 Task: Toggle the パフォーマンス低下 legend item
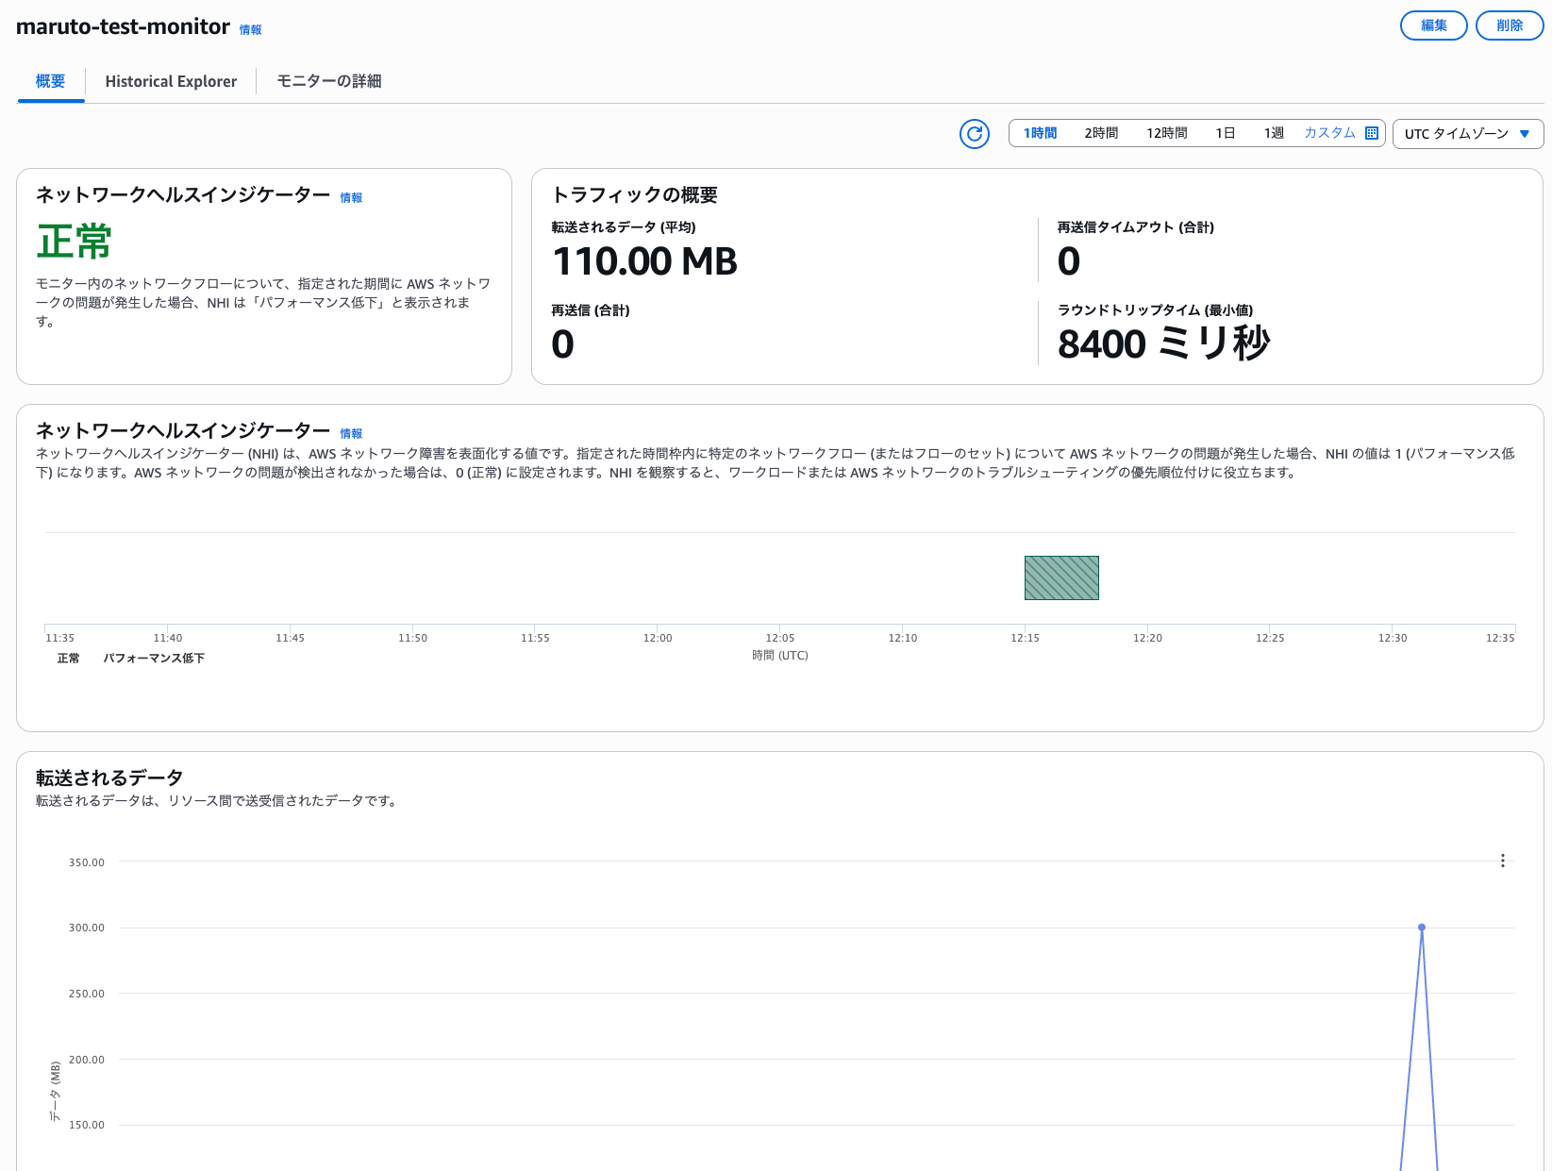[x=154, y=659]
